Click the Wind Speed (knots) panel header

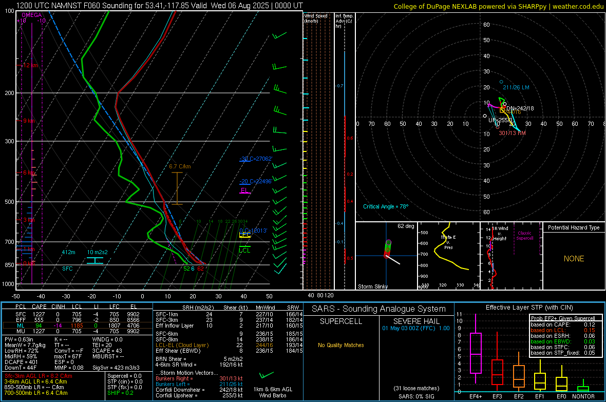pos(316,18)
